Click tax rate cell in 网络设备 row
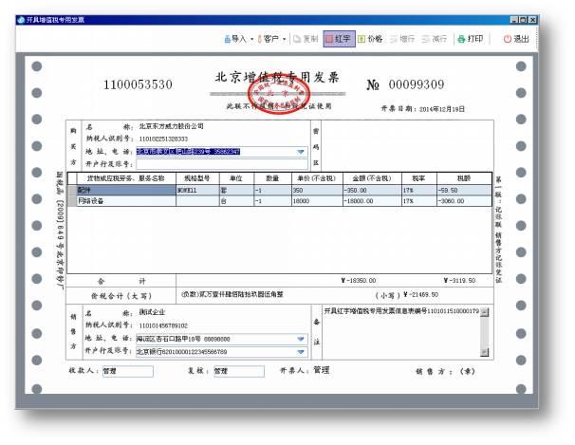The height and width of the screenshot is (445, 575). (x=419, y=201)
